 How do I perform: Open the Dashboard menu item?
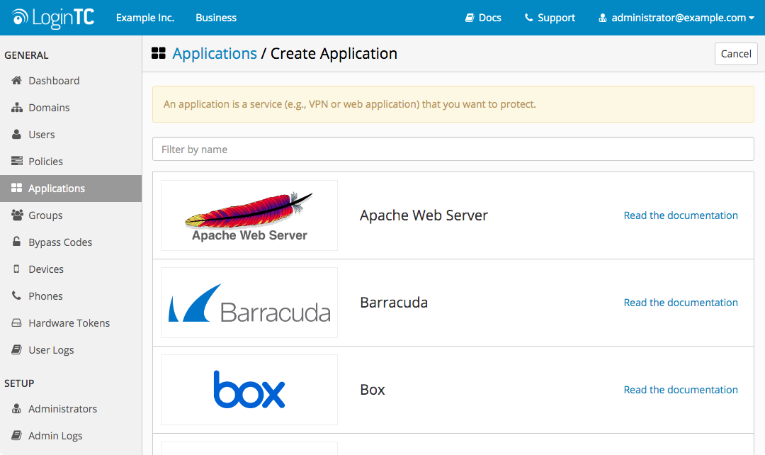[x=54, y=81]
